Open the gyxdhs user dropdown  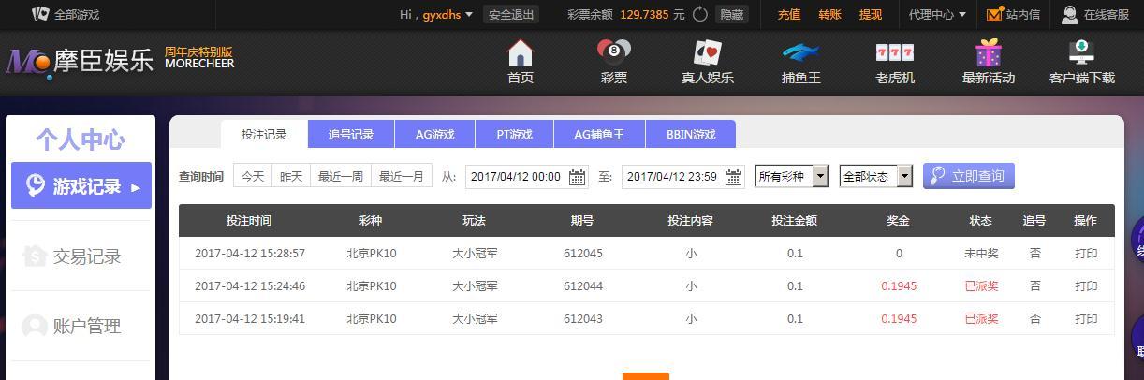pos(447,14)
